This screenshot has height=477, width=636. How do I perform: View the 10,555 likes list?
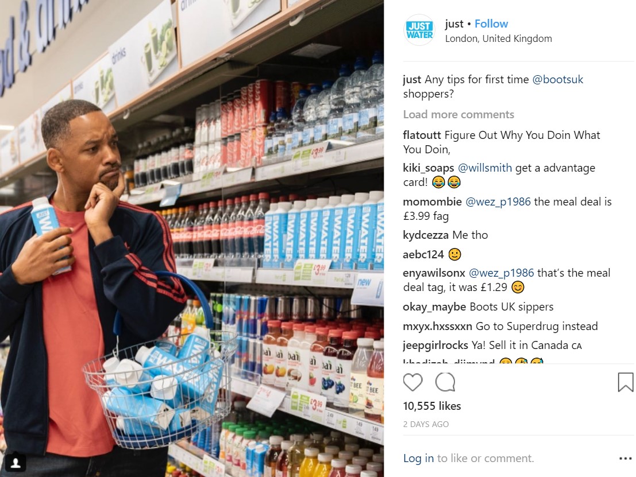432,406
